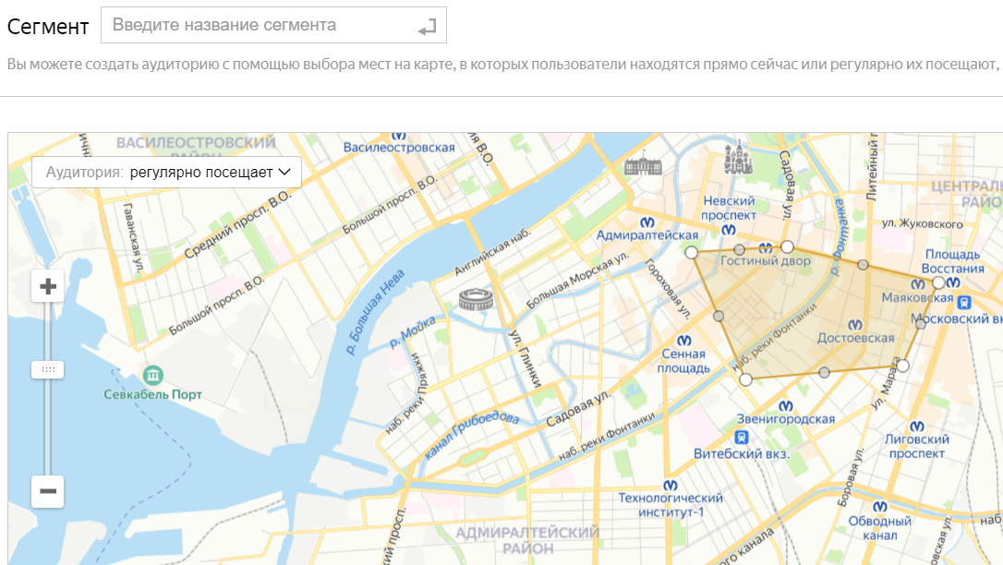
Task: Click the gray midpoint on Литейный side
Action: point(863,265)
